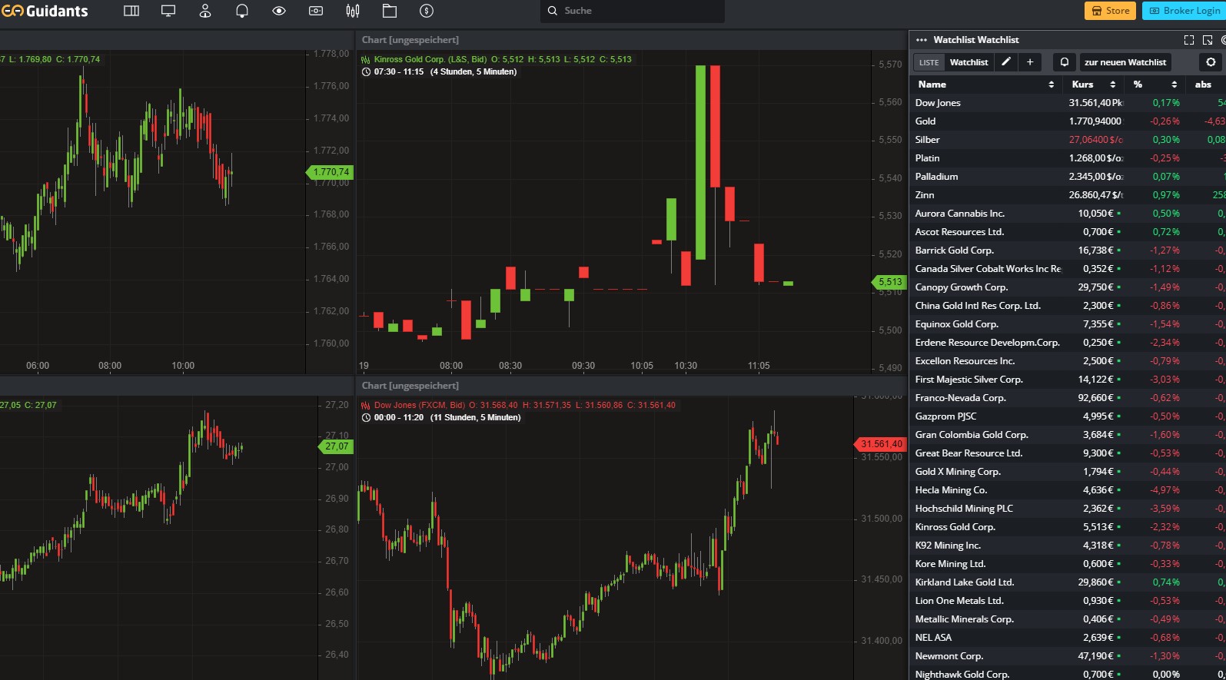Open the alarm bell icon in top bar
Screen dimensions: 1226x680
coord(242,11)
